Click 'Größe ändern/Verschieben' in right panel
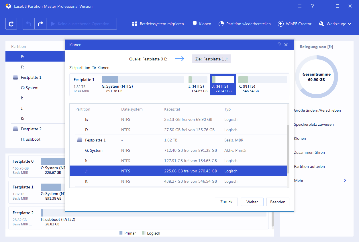The height and width of the screenshot is (242, 359). click(x=317, y=110)
